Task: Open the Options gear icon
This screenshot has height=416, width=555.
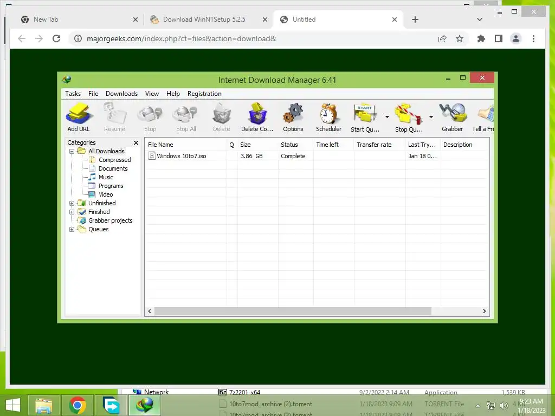Action: [293, 117]
